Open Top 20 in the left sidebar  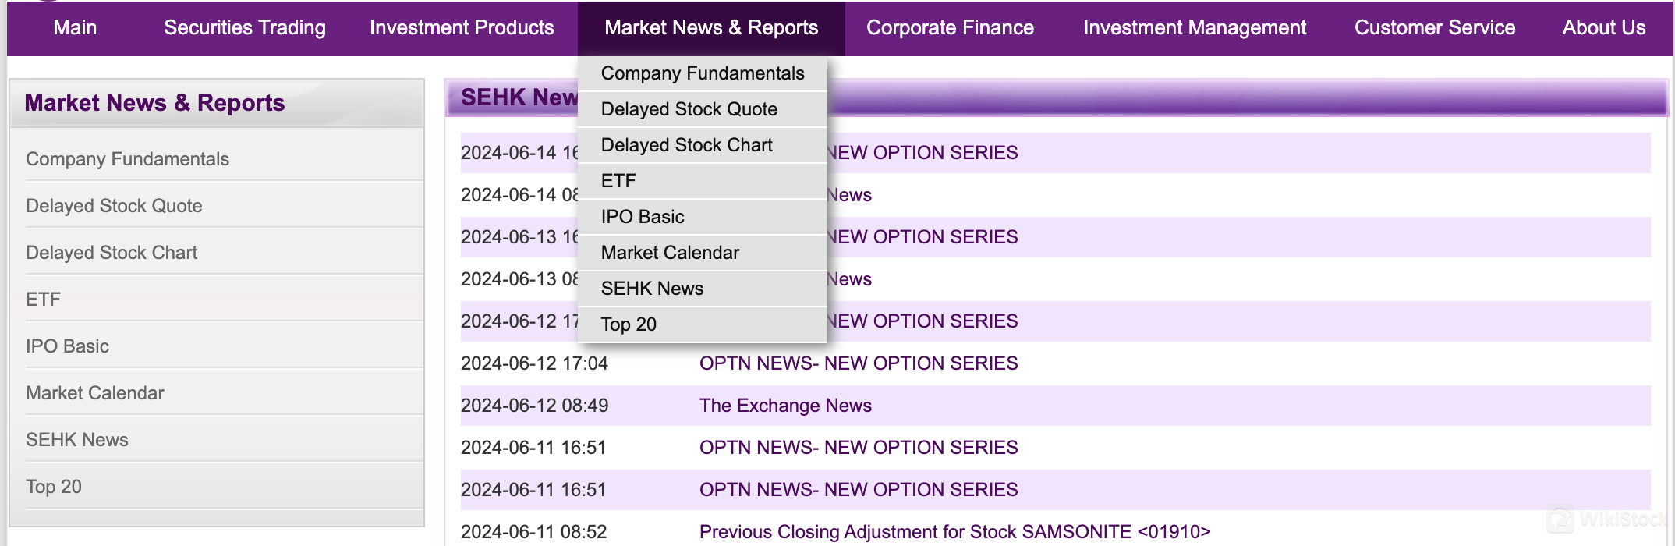pyautogui.click(x=53, y=487)
